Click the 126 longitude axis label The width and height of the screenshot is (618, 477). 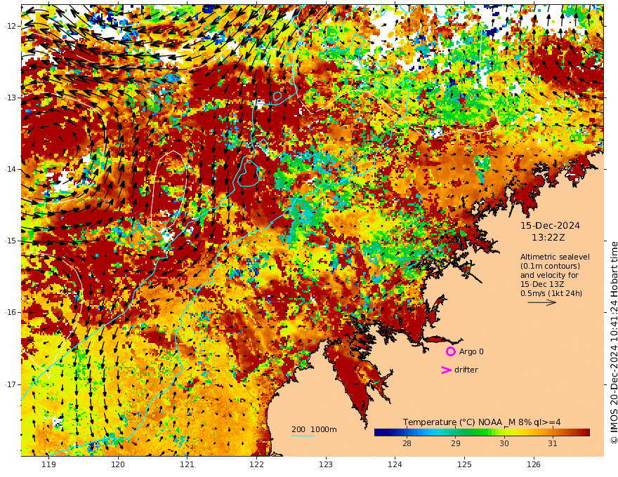coord(534,464)
